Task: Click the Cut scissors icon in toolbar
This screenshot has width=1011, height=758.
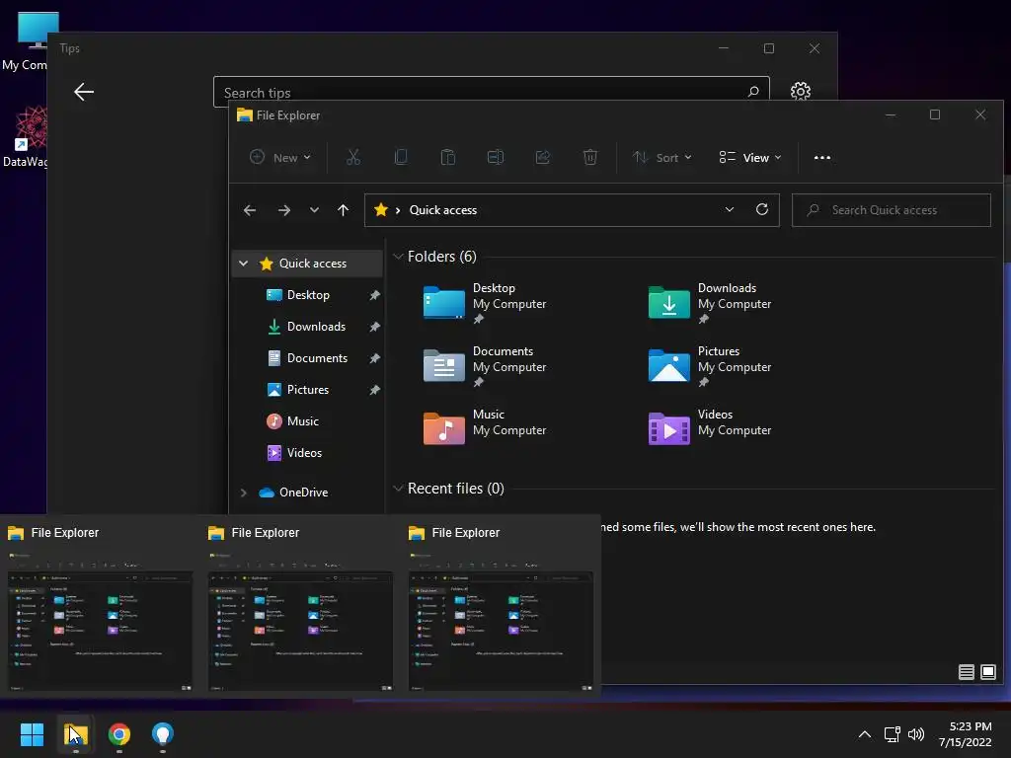Action: click(353, 157)
